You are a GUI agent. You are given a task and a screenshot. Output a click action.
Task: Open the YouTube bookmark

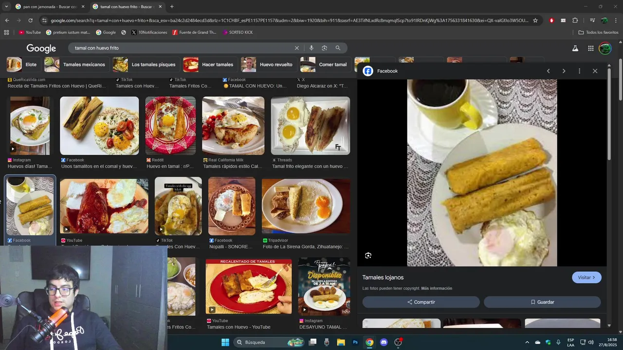tap(30, 33)
